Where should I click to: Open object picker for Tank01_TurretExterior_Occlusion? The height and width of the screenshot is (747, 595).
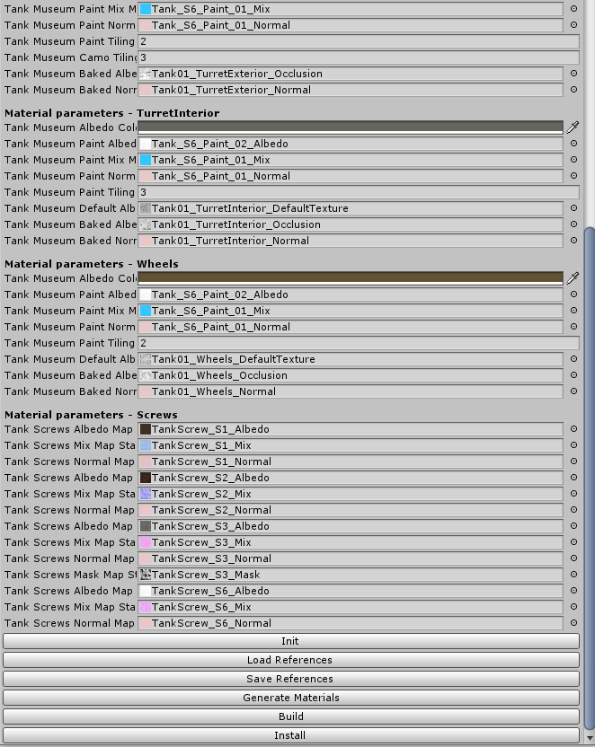click(573, 74)
